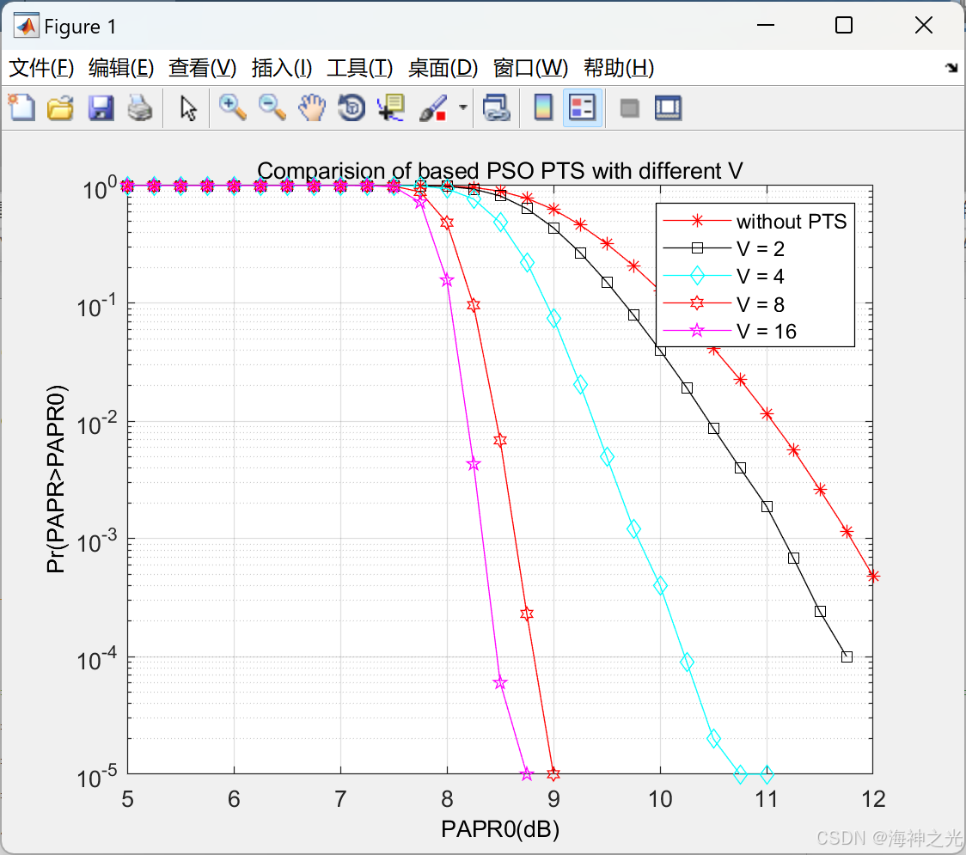Image resolution: width=966 pixels, height=855 pixels.
Task: Insert a colorbar using toolbar icon
Action: coord(543,107)
